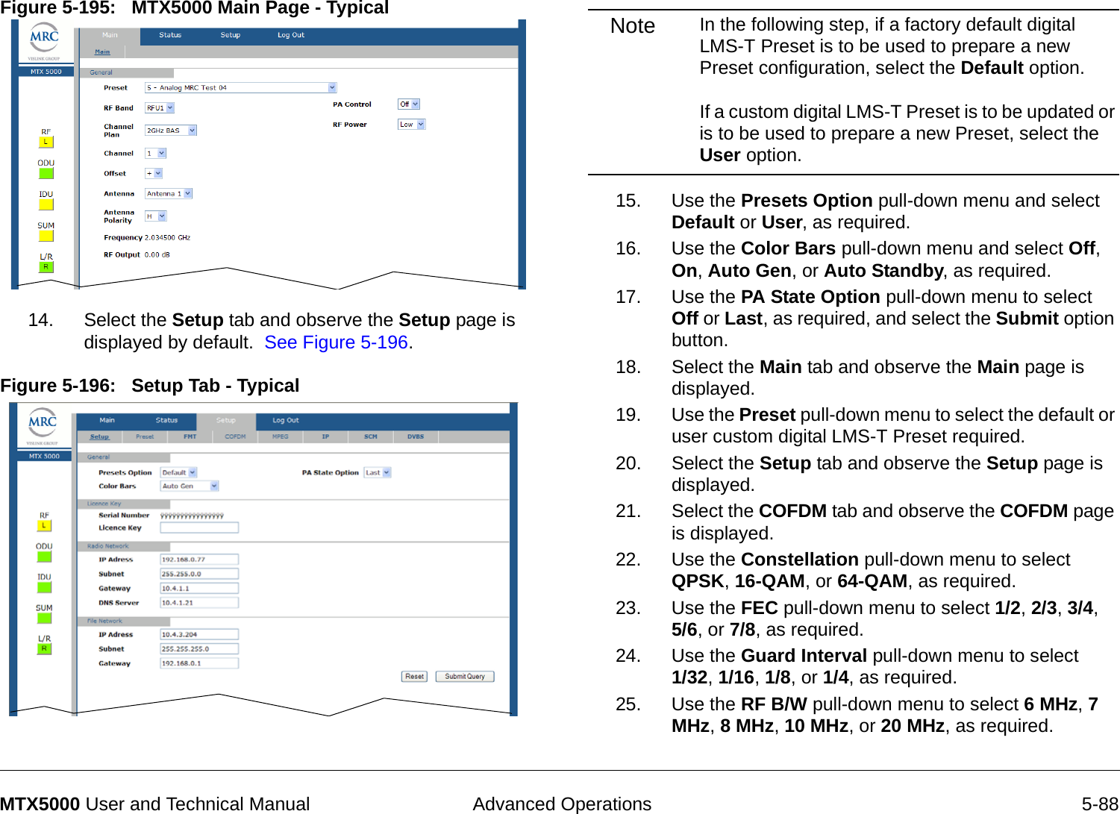Click the ODU green indicator in Figure 5-196

tap(44, 557)
